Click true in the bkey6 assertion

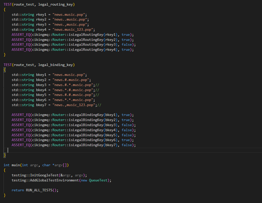pyautogui.click(x=126, y=140)
